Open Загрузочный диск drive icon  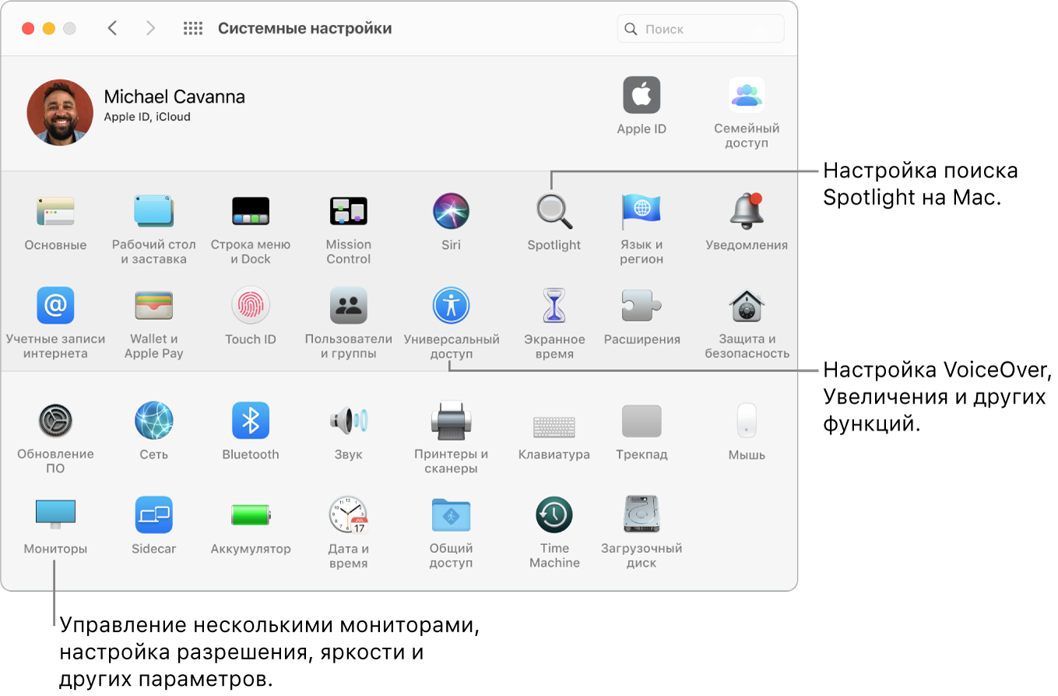click(x=641, y=515)
